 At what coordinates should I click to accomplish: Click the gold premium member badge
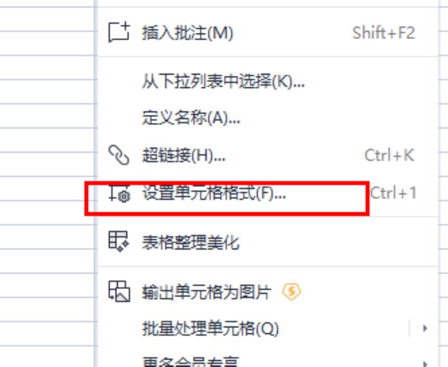click(x=291, y=292)
